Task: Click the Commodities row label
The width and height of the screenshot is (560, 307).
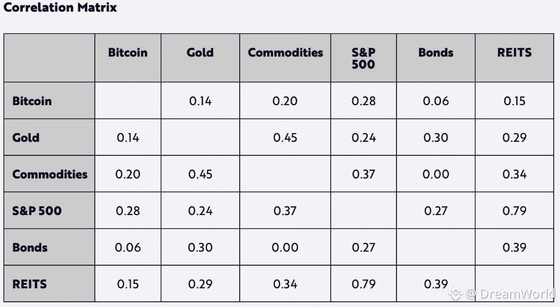Action: point(50,174)
